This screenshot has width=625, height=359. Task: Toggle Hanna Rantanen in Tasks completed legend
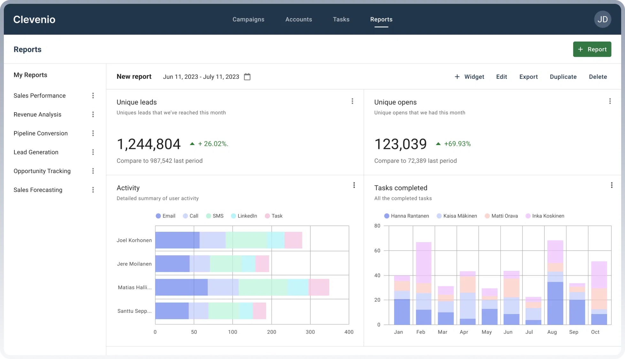point(406,216)
